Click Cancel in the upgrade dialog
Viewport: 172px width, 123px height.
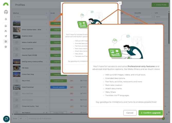pos(130,113)
